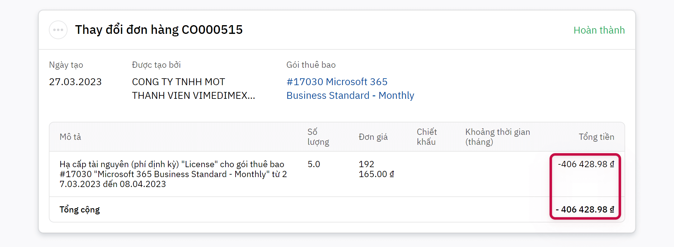Viewport: 674px width, 247px height.
Task: Click the order title Thay đổi đơn hàng CO000515
Action: [159, 30]
